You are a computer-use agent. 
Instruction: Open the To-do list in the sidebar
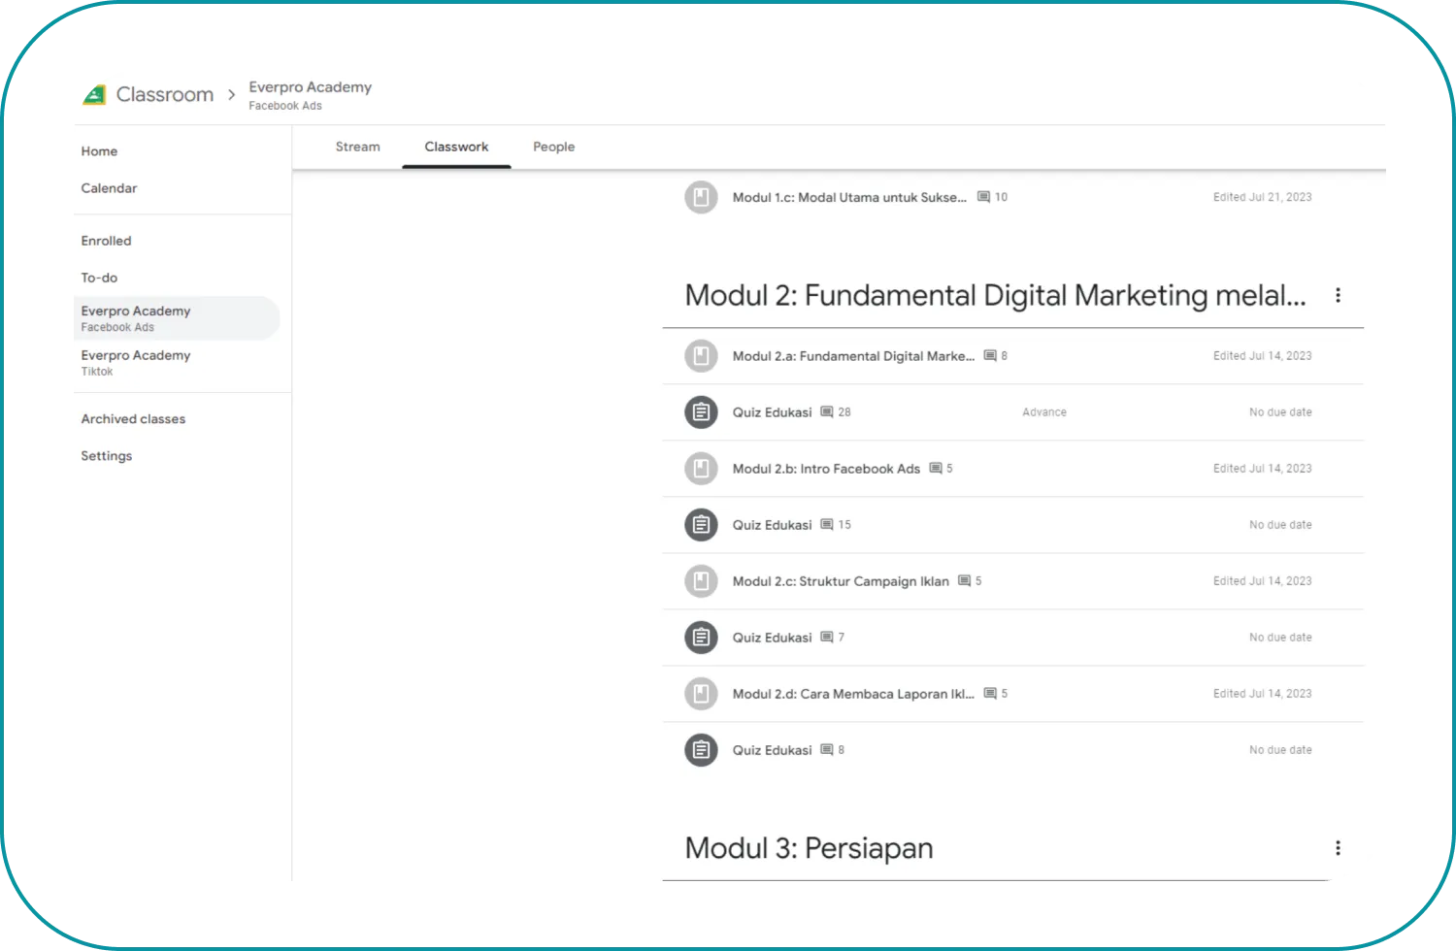pos(99,278)
